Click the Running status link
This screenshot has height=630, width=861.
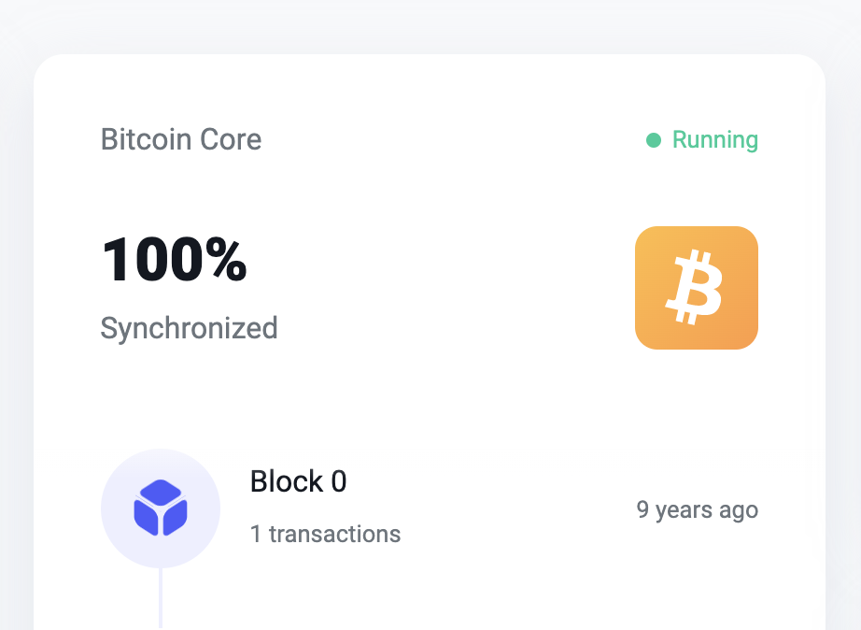(715, 139)
